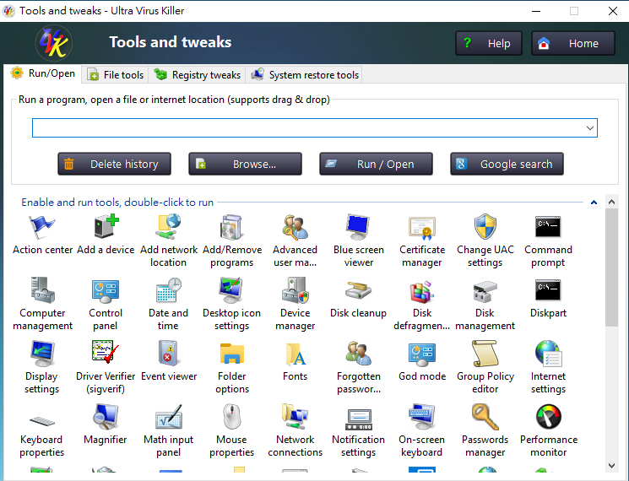Screen dimensions: 629x481
Task: Switch to File tools tab
Action: click(x=116, y=75)
